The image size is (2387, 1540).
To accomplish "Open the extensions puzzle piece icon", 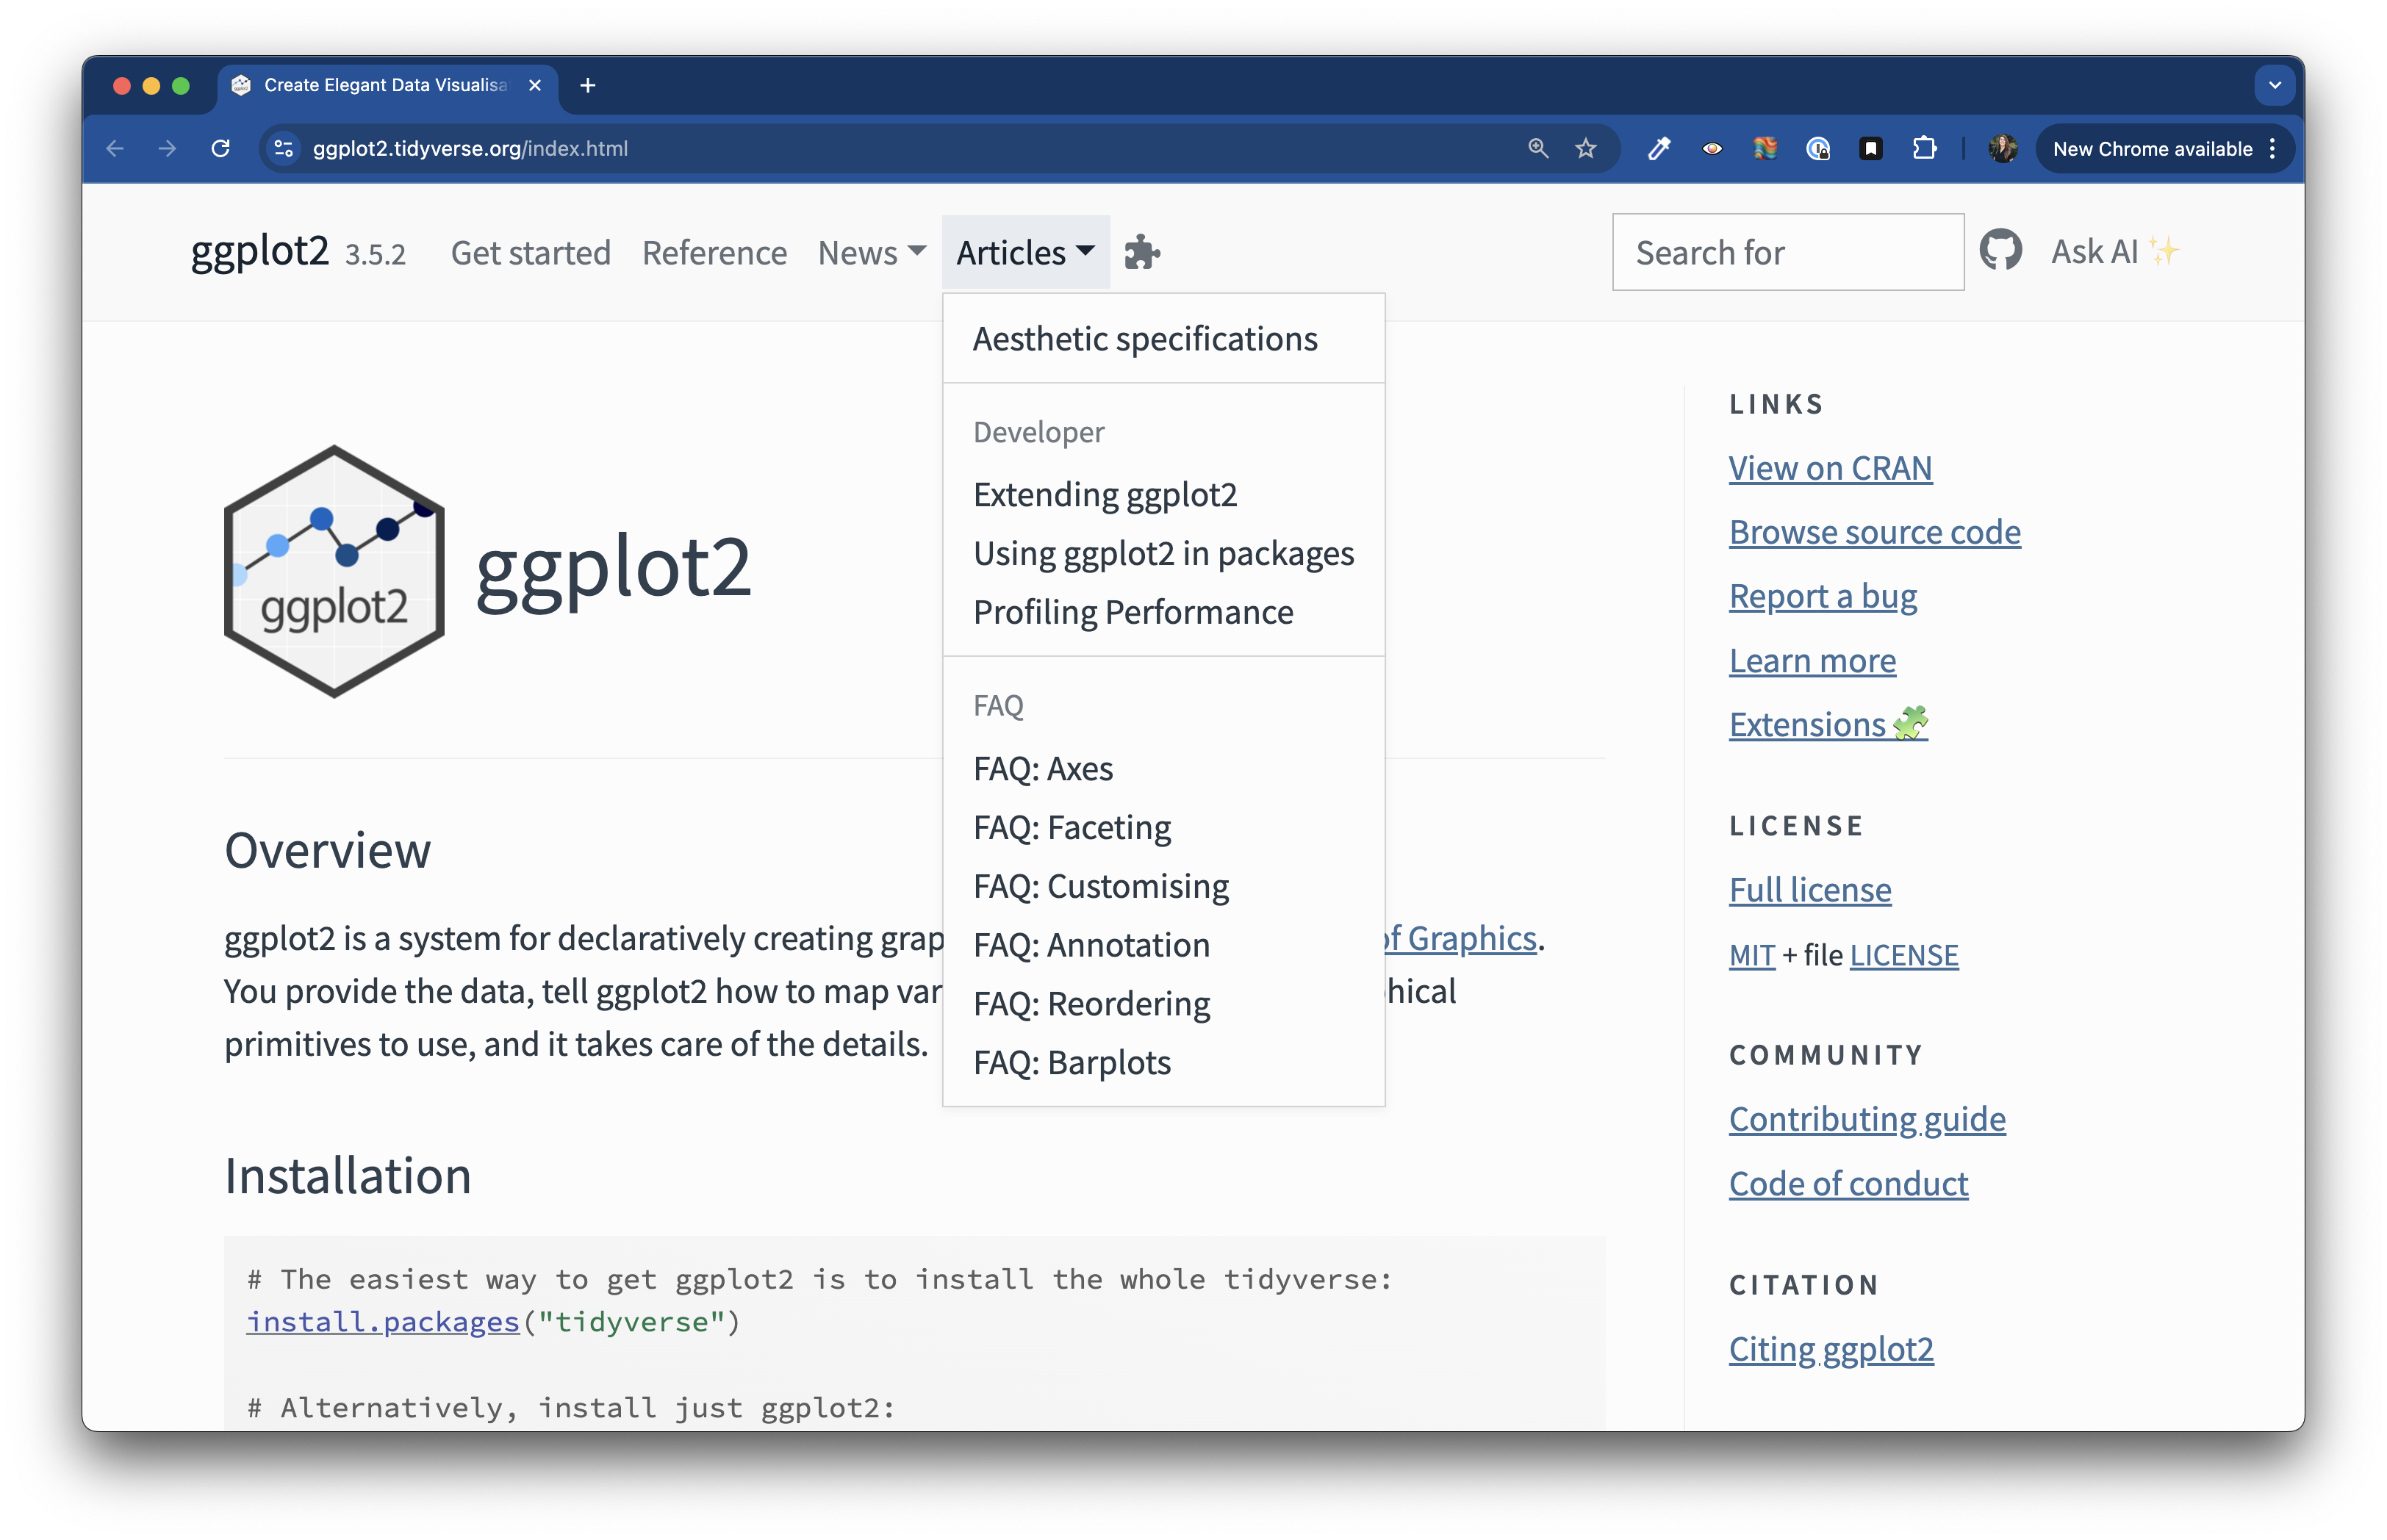I will click(1142, 253).
